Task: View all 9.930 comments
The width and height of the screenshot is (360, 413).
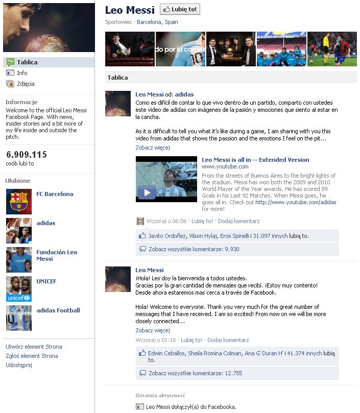Action: [x=194, y=249]
